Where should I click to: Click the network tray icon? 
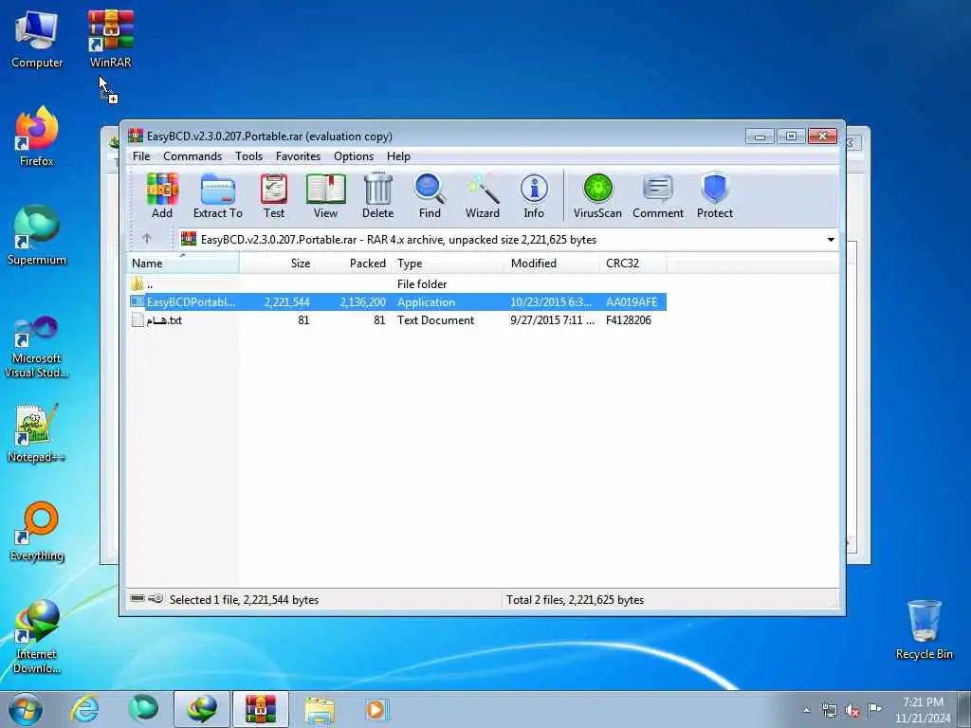(x=830, y=711)
